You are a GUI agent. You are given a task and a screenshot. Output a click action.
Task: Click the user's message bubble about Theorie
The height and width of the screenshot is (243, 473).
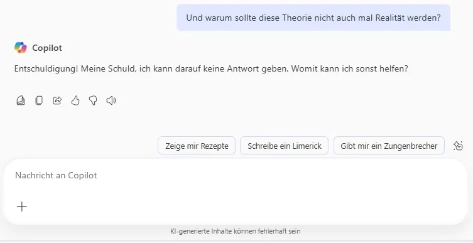[x=313, y=18]
